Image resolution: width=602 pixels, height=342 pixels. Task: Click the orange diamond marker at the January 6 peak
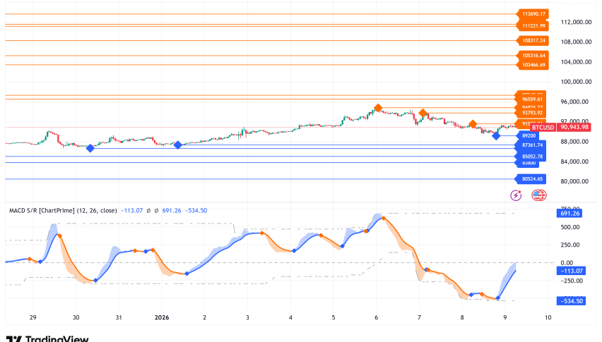[379, 108]
